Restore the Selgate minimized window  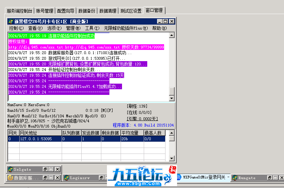(45, 169)
